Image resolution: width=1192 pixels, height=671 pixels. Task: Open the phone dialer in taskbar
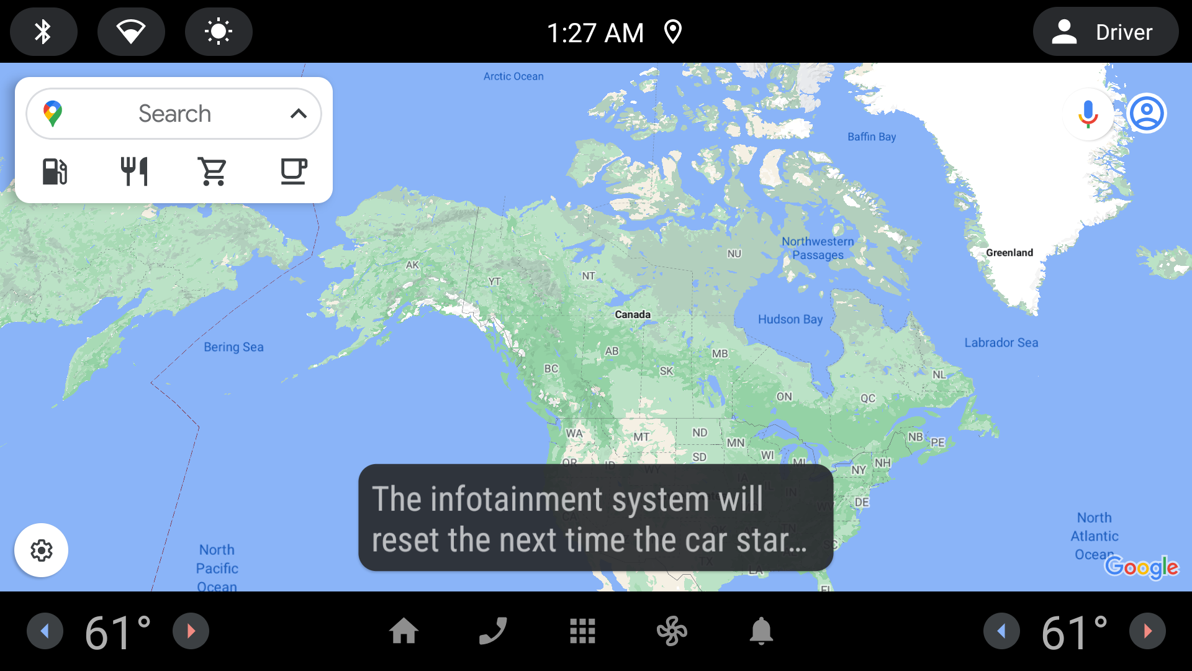[492, 631]
